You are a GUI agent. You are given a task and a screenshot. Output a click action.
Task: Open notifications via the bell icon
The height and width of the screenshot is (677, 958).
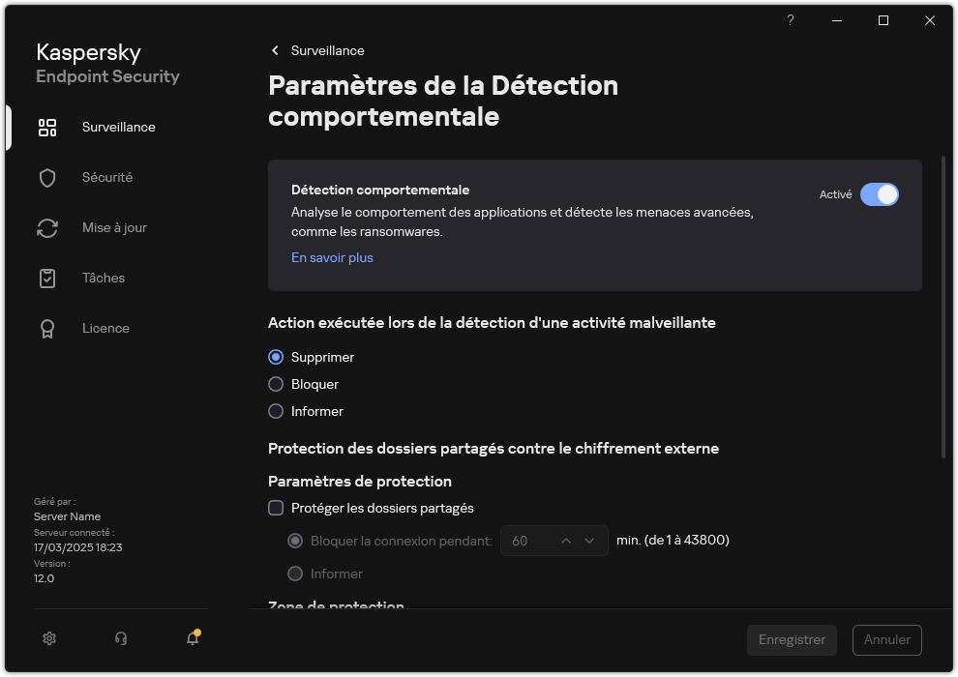pyautogui.click(x=193, y=639)
